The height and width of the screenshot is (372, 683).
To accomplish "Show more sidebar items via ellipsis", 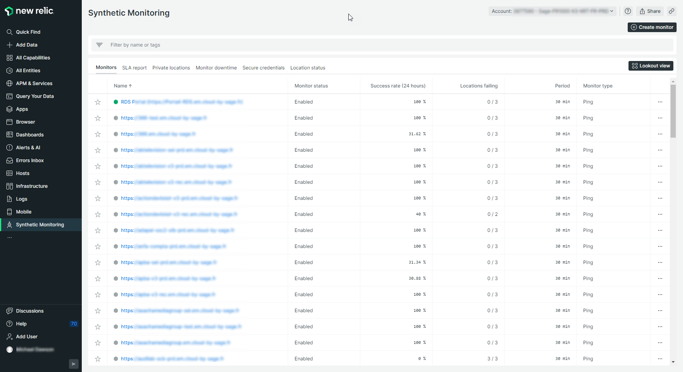I will coord(10,238).
